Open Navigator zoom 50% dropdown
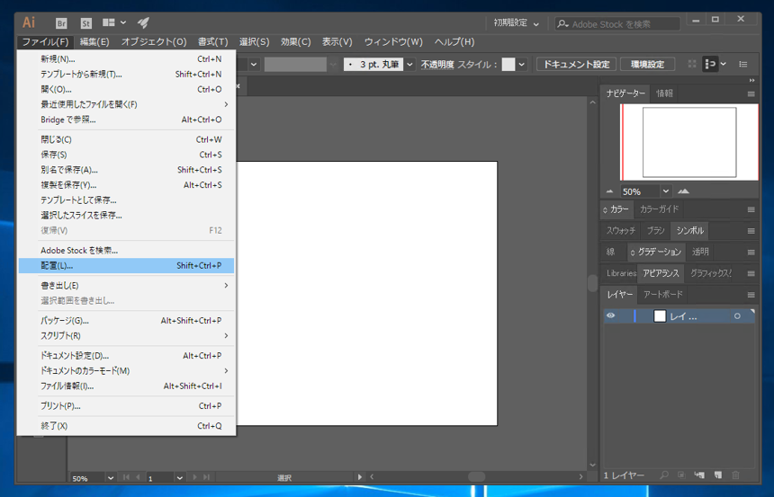 pos(666,191)
